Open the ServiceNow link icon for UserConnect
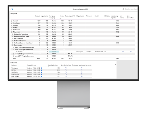 pos(66,76)
